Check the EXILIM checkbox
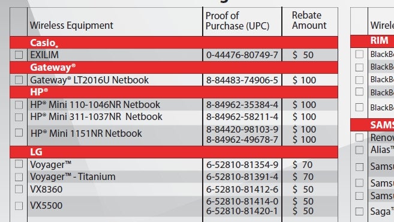 point(19,55)
